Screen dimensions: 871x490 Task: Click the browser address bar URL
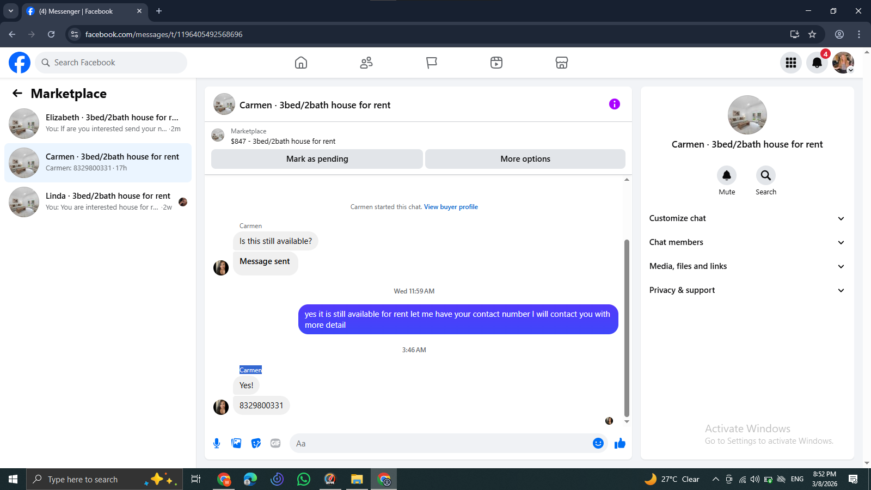pyautogui.click(x=164, y=34)
